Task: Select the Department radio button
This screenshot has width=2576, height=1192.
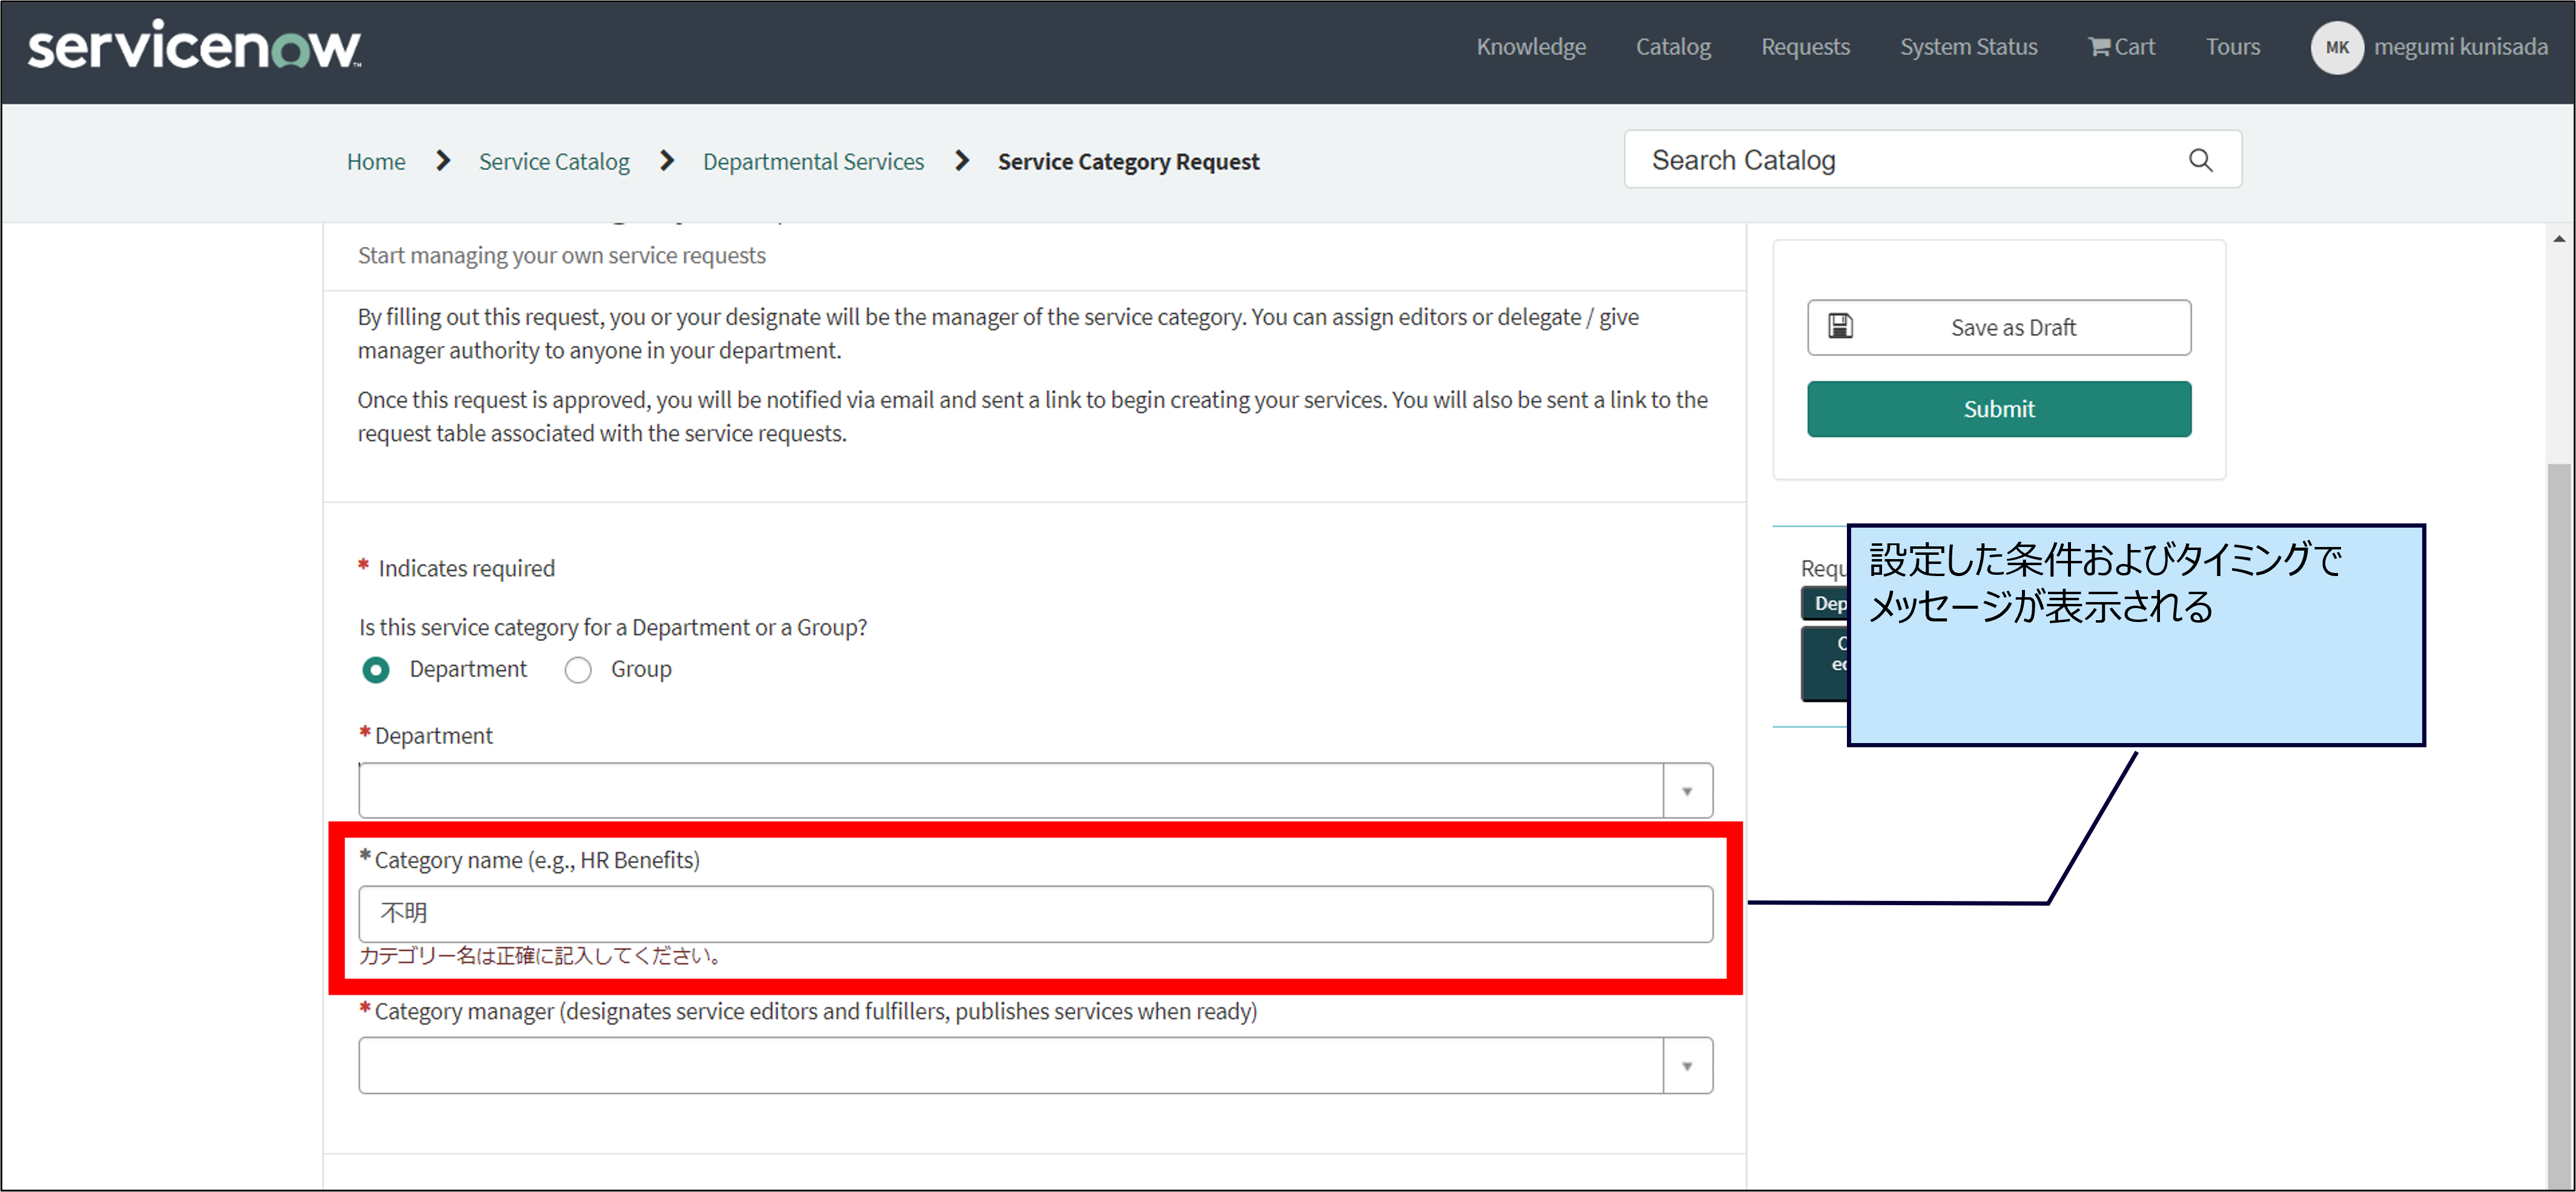Action: click(x=376, y=669)
